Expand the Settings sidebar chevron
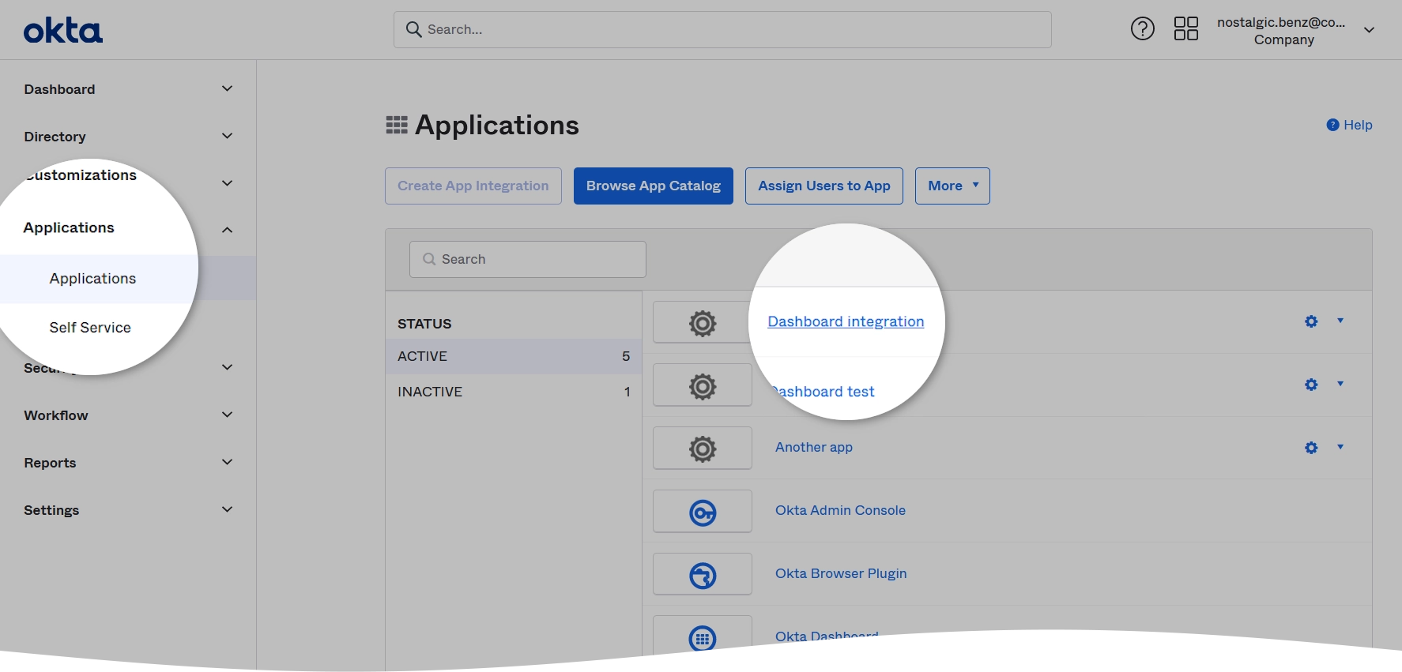Image resolution: width=1402 pixels, height=672 pixels. [227, 509]
